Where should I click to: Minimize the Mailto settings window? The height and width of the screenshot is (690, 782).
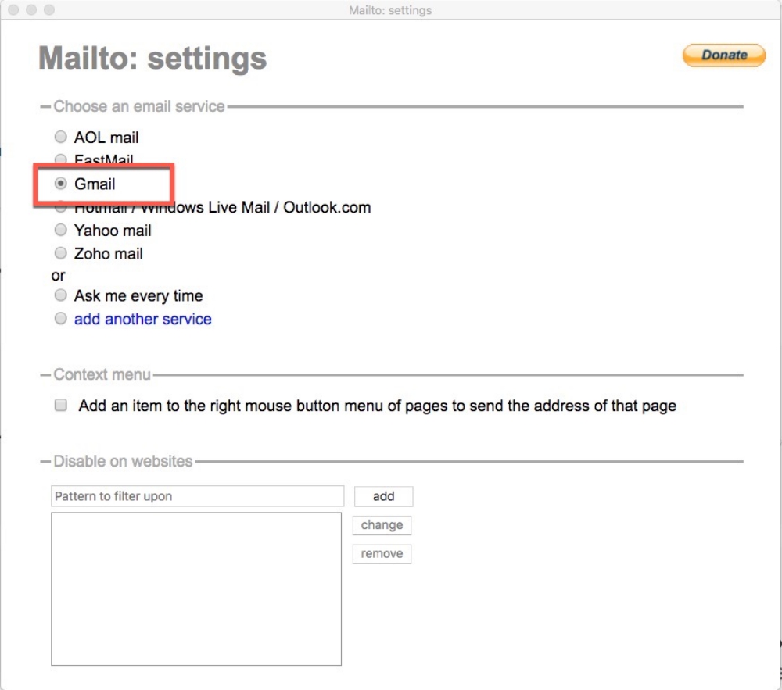(x=31, y=10)
